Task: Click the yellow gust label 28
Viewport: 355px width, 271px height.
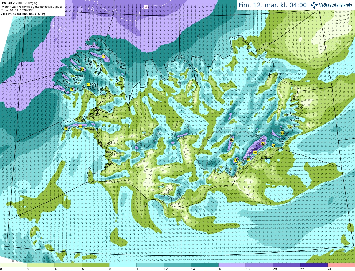Action: [232, 140]
